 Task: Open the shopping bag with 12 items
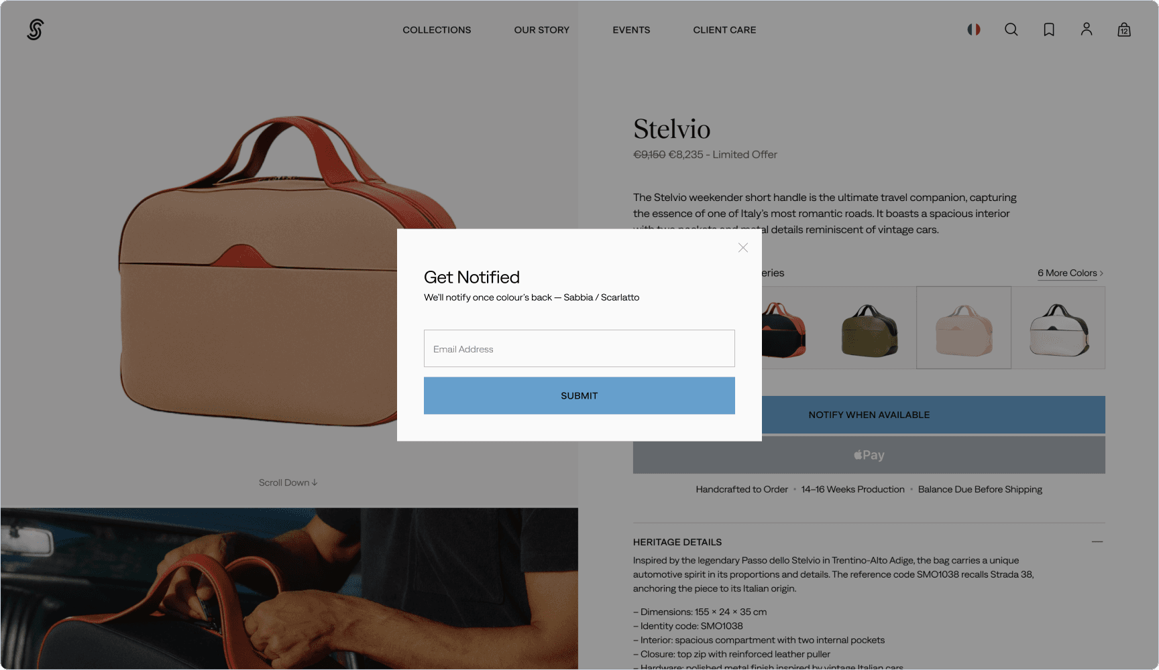1124,29
